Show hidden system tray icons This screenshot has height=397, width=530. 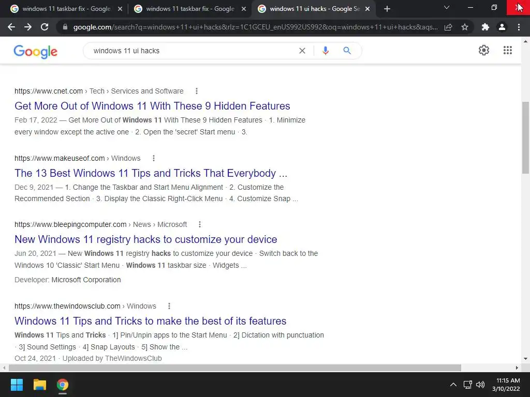pos(453,385)
